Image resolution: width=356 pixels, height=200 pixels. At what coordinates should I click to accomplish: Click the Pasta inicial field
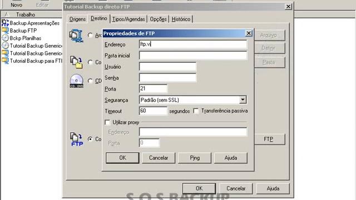(x=193, y=56)
